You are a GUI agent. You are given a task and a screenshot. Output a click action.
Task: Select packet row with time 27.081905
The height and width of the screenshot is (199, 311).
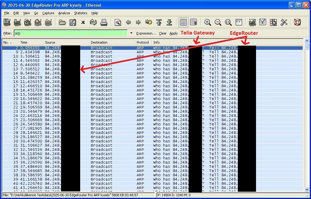152,128
